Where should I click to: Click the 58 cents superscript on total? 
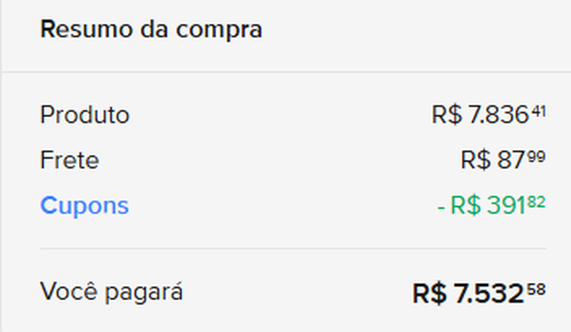click(x=538, y=288)
